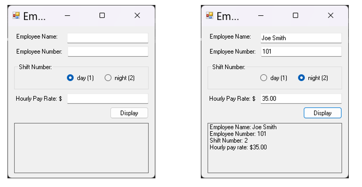Focus the empty Hourly Pay Rate field in left window
Viewport: 362px width, 187px height.
point(107,99)
